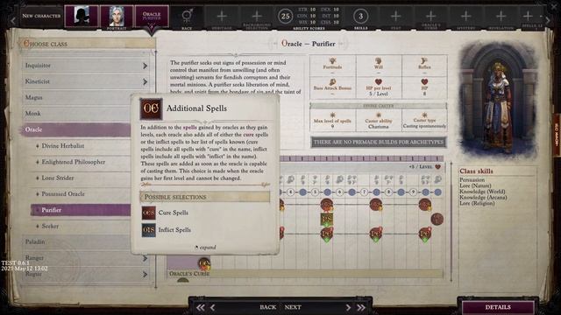Click upper-row feature icon under level 9
Screen dimensions: 561x315
(424, 205)
